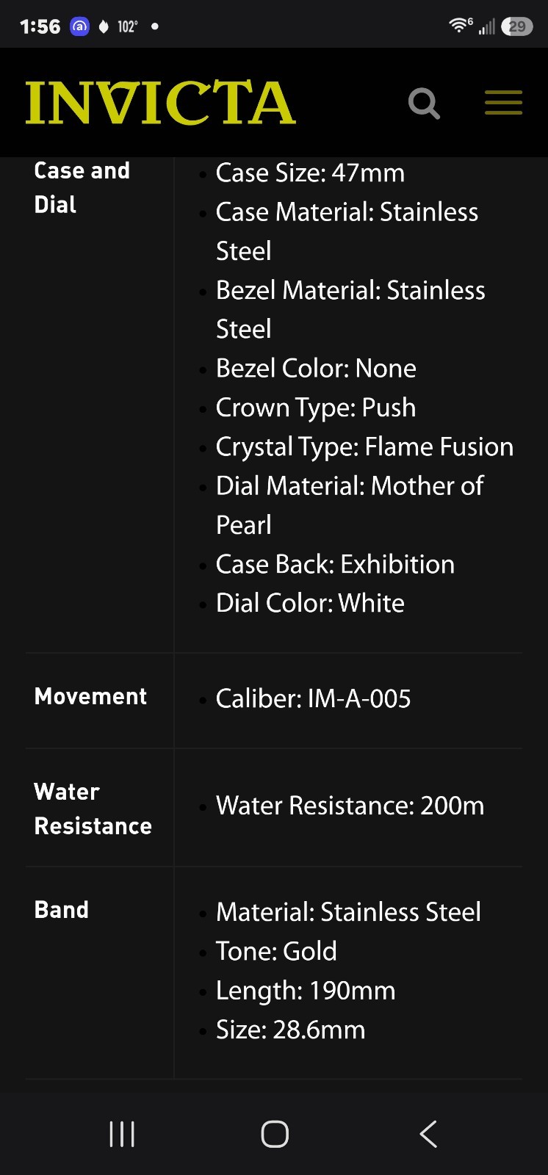Tap the Crystal Type: Flame Fusion line
This screenshot has height=1175, width=548.
364,447
